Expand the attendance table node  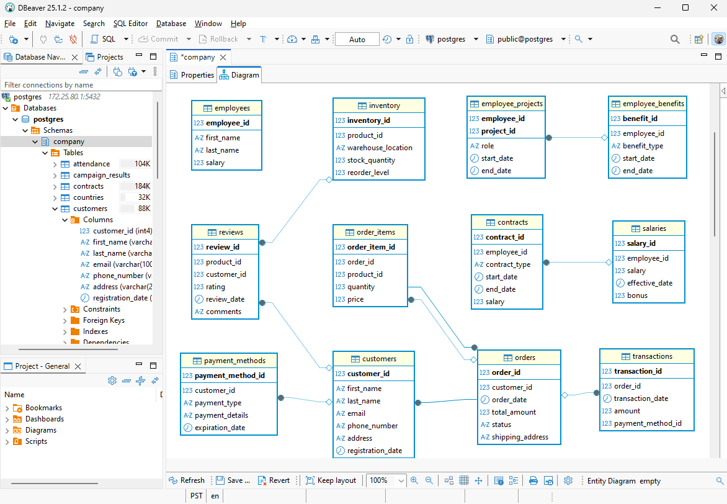[55, 164]
